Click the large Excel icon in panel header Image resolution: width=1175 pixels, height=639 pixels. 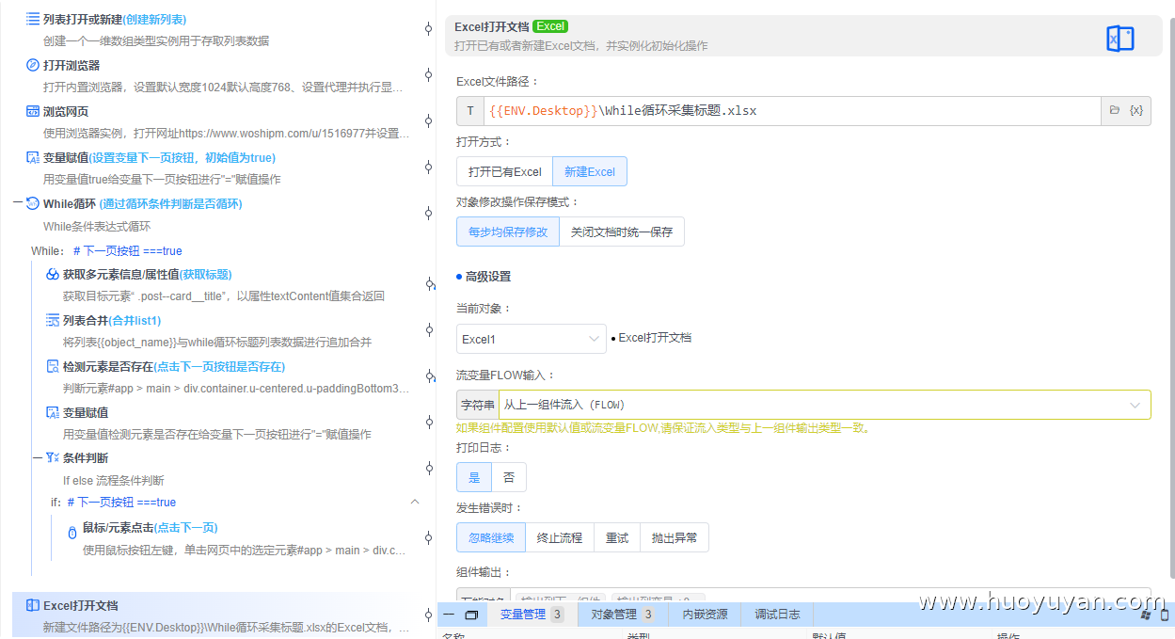click(x=1119, y=39)
